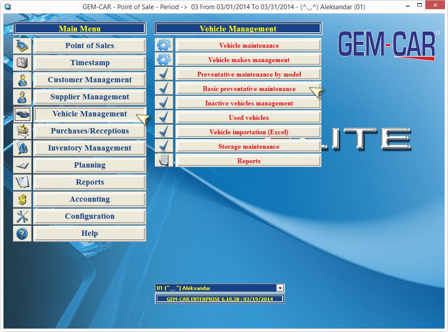The image size is (448, 332).
Task: Open the Configuration menu
Action: point(90,216)
